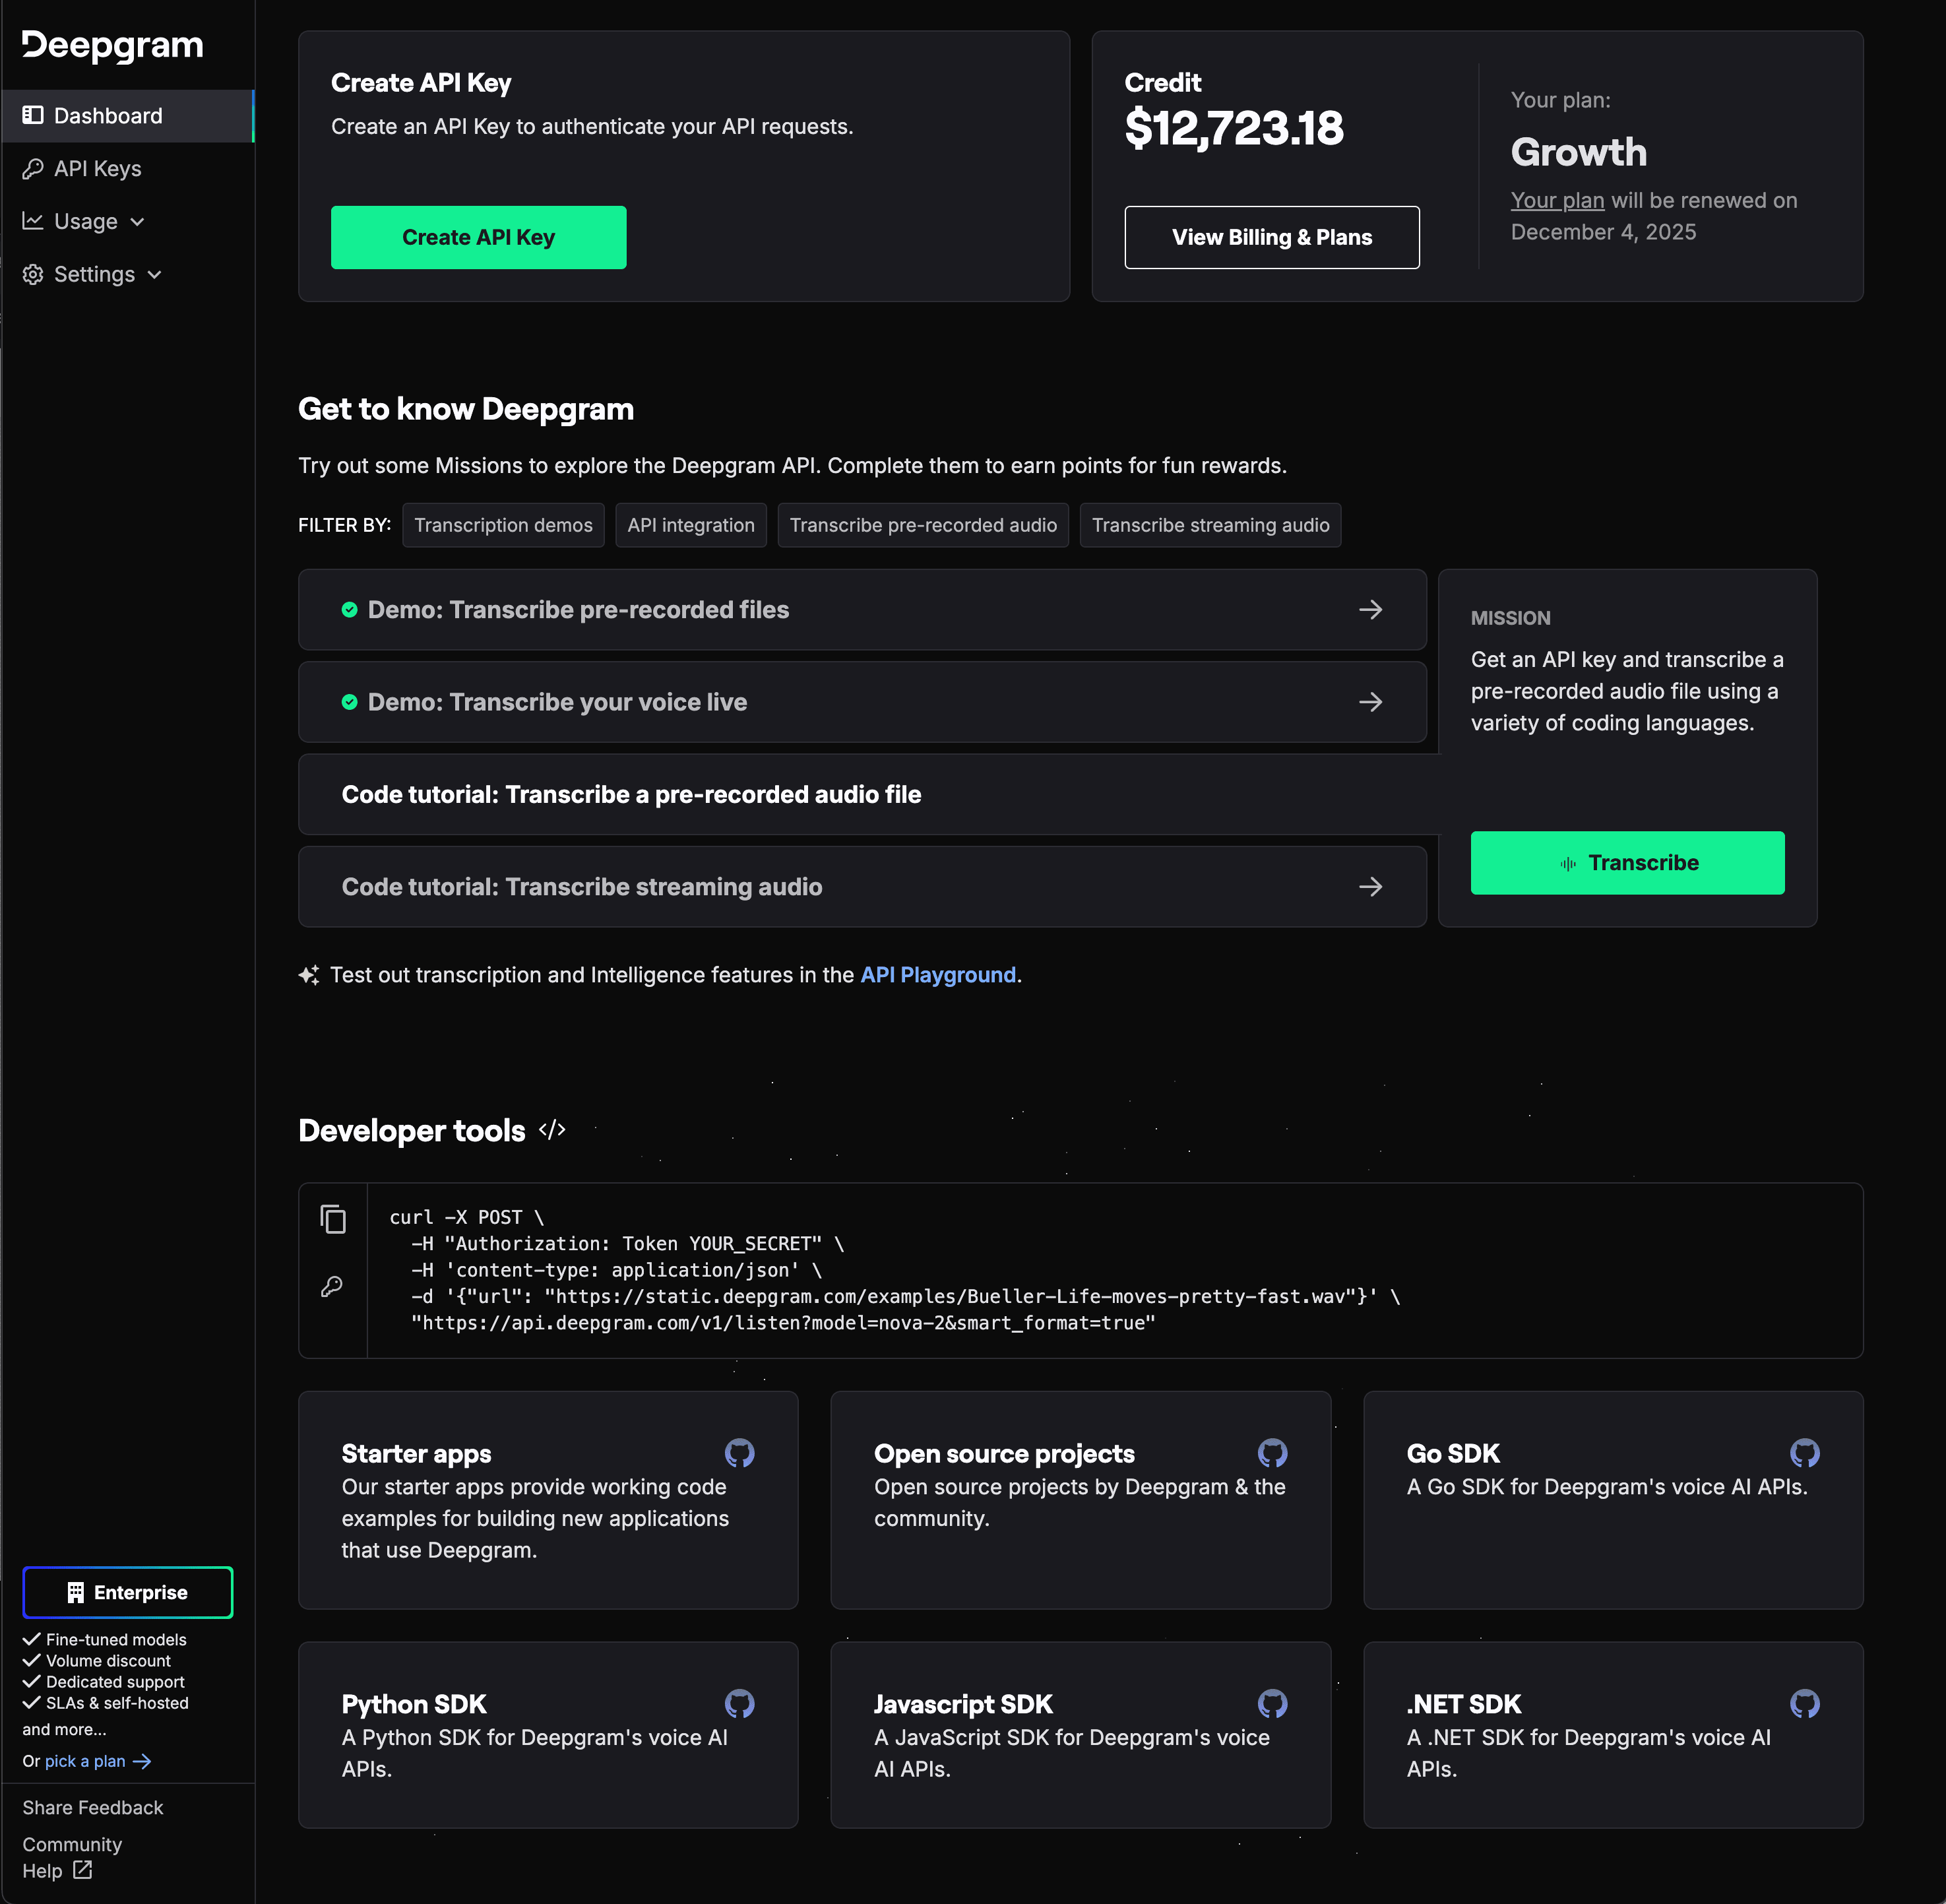Click the pick a plan link
The image size is (1946, 1904).
click(x=85, y=1761)
